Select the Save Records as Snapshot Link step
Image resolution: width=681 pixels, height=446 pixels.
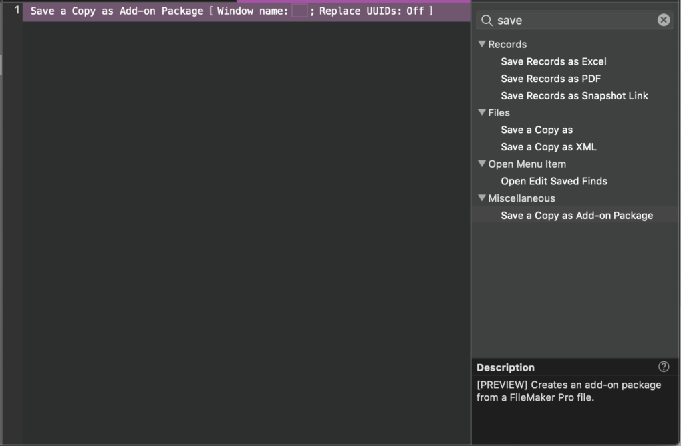(x=574, y=95)
